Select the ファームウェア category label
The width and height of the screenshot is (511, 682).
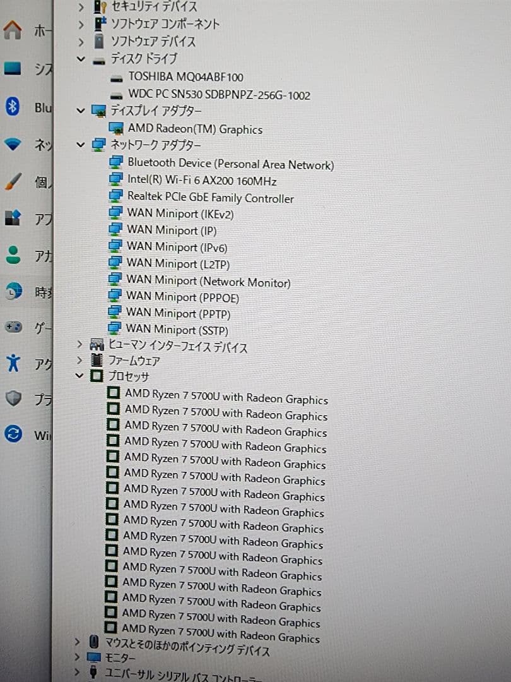[x=134, y=361]
